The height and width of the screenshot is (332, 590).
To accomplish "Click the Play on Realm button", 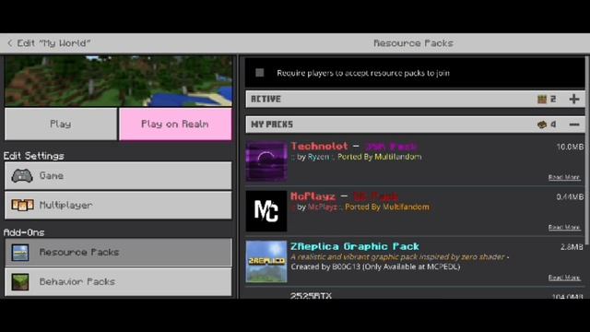I will coord(175,125).
